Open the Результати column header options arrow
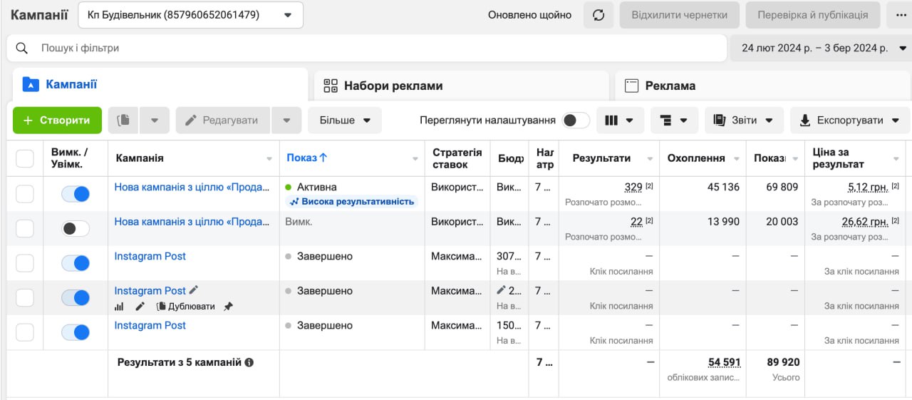This screenshot has width=912, height=400. tap(650, 159)
